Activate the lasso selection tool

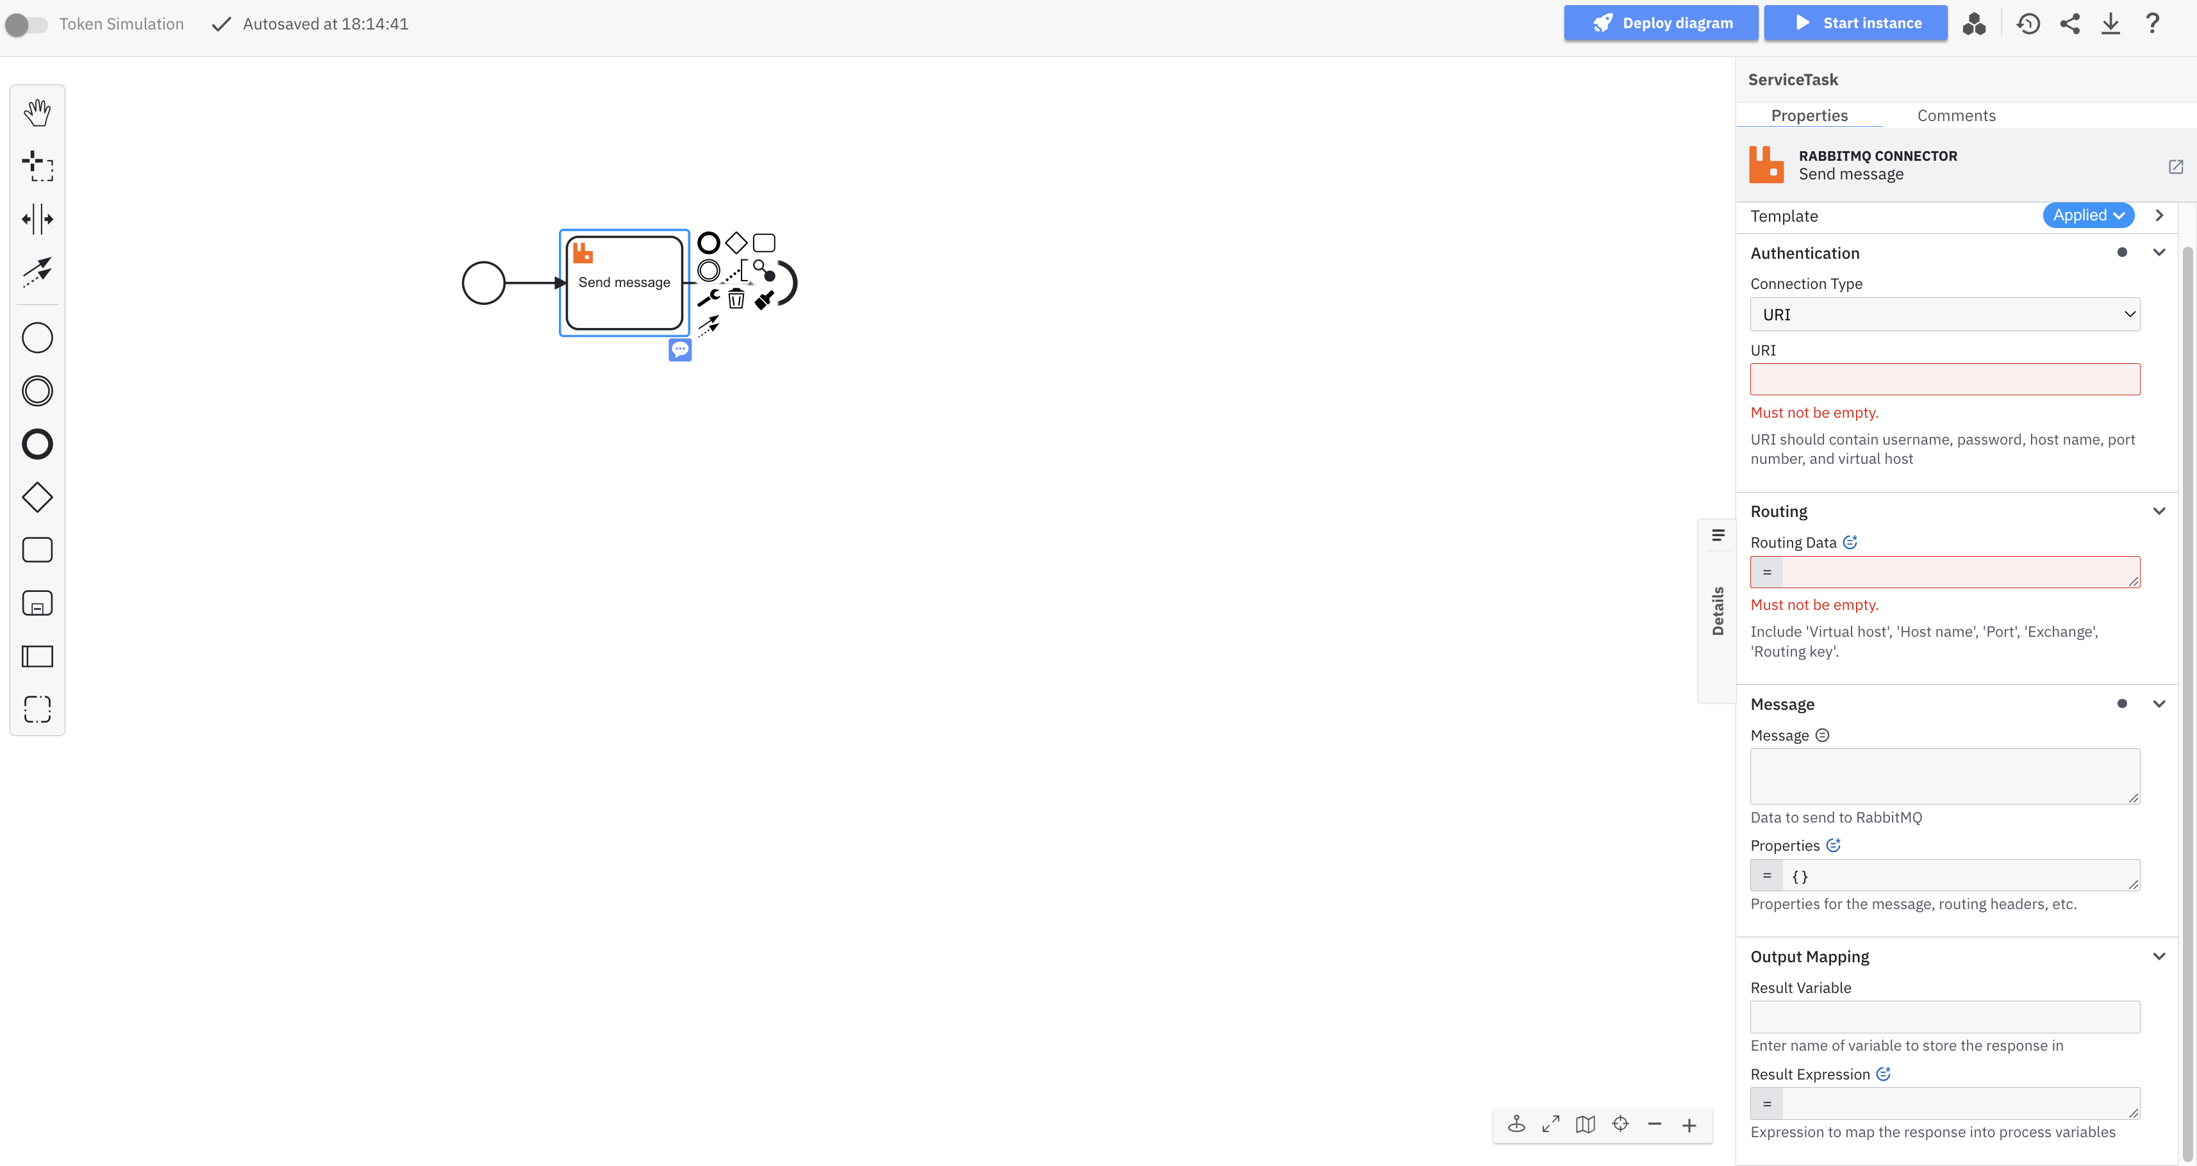pyautogui.click(x=37, y=165)
